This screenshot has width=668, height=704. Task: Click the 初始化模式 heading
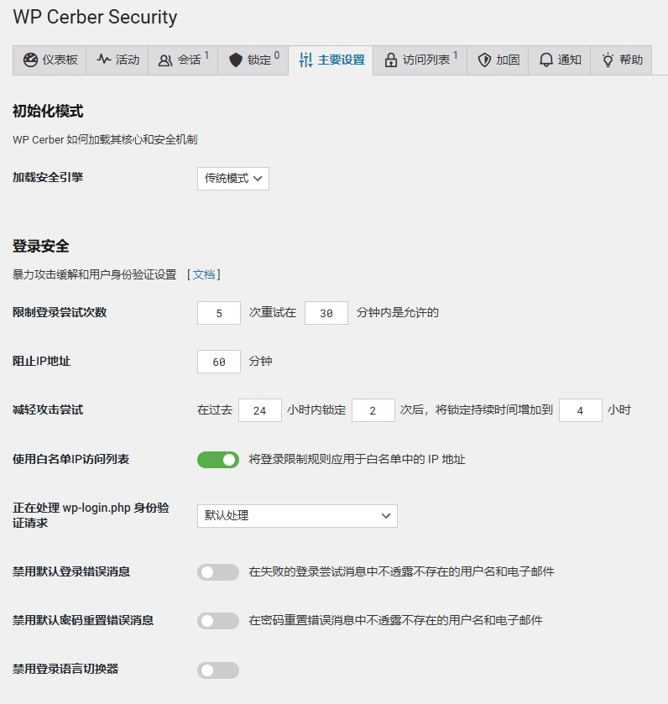pyautogui.click(x=48, y=111)
